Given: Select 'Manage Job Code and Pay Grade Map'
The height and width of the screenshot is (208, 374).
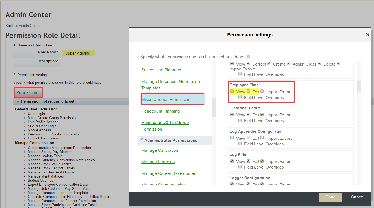Looking at the screenshot, I should pyautogui.click(x=58, y=189).
